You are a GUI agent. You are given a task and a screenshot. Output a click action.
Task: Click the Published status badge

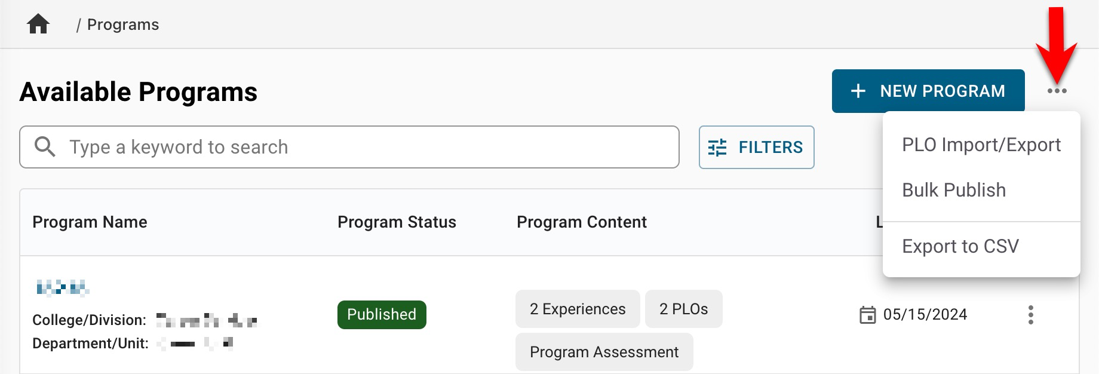[x=382, y=315]
